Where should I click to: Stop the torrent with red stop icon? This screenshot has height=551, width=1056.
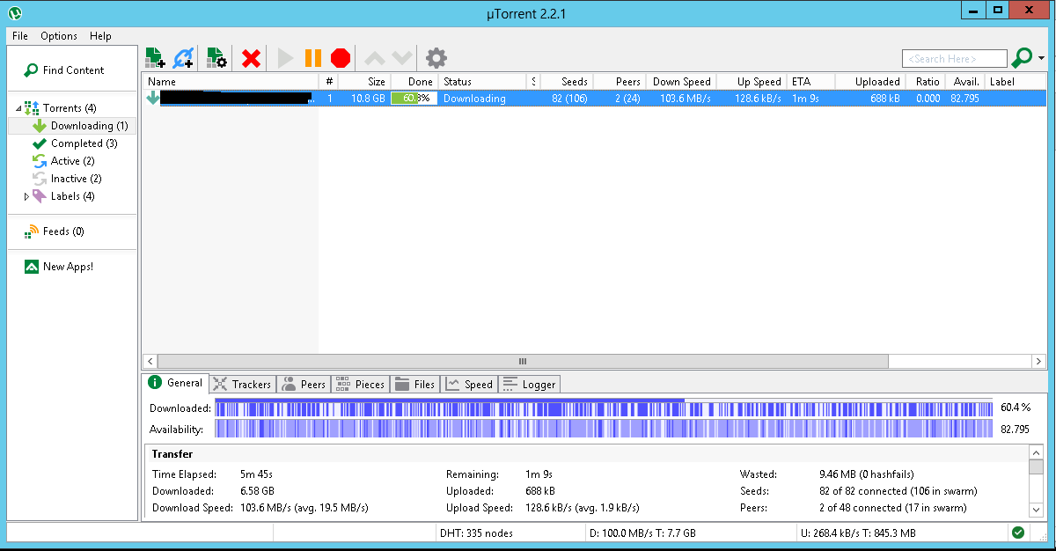coord(341,58)
